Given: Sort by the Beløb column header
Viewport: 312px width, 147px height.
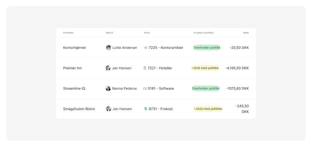Looking at the screenshot, I should [x=246, y=33].
